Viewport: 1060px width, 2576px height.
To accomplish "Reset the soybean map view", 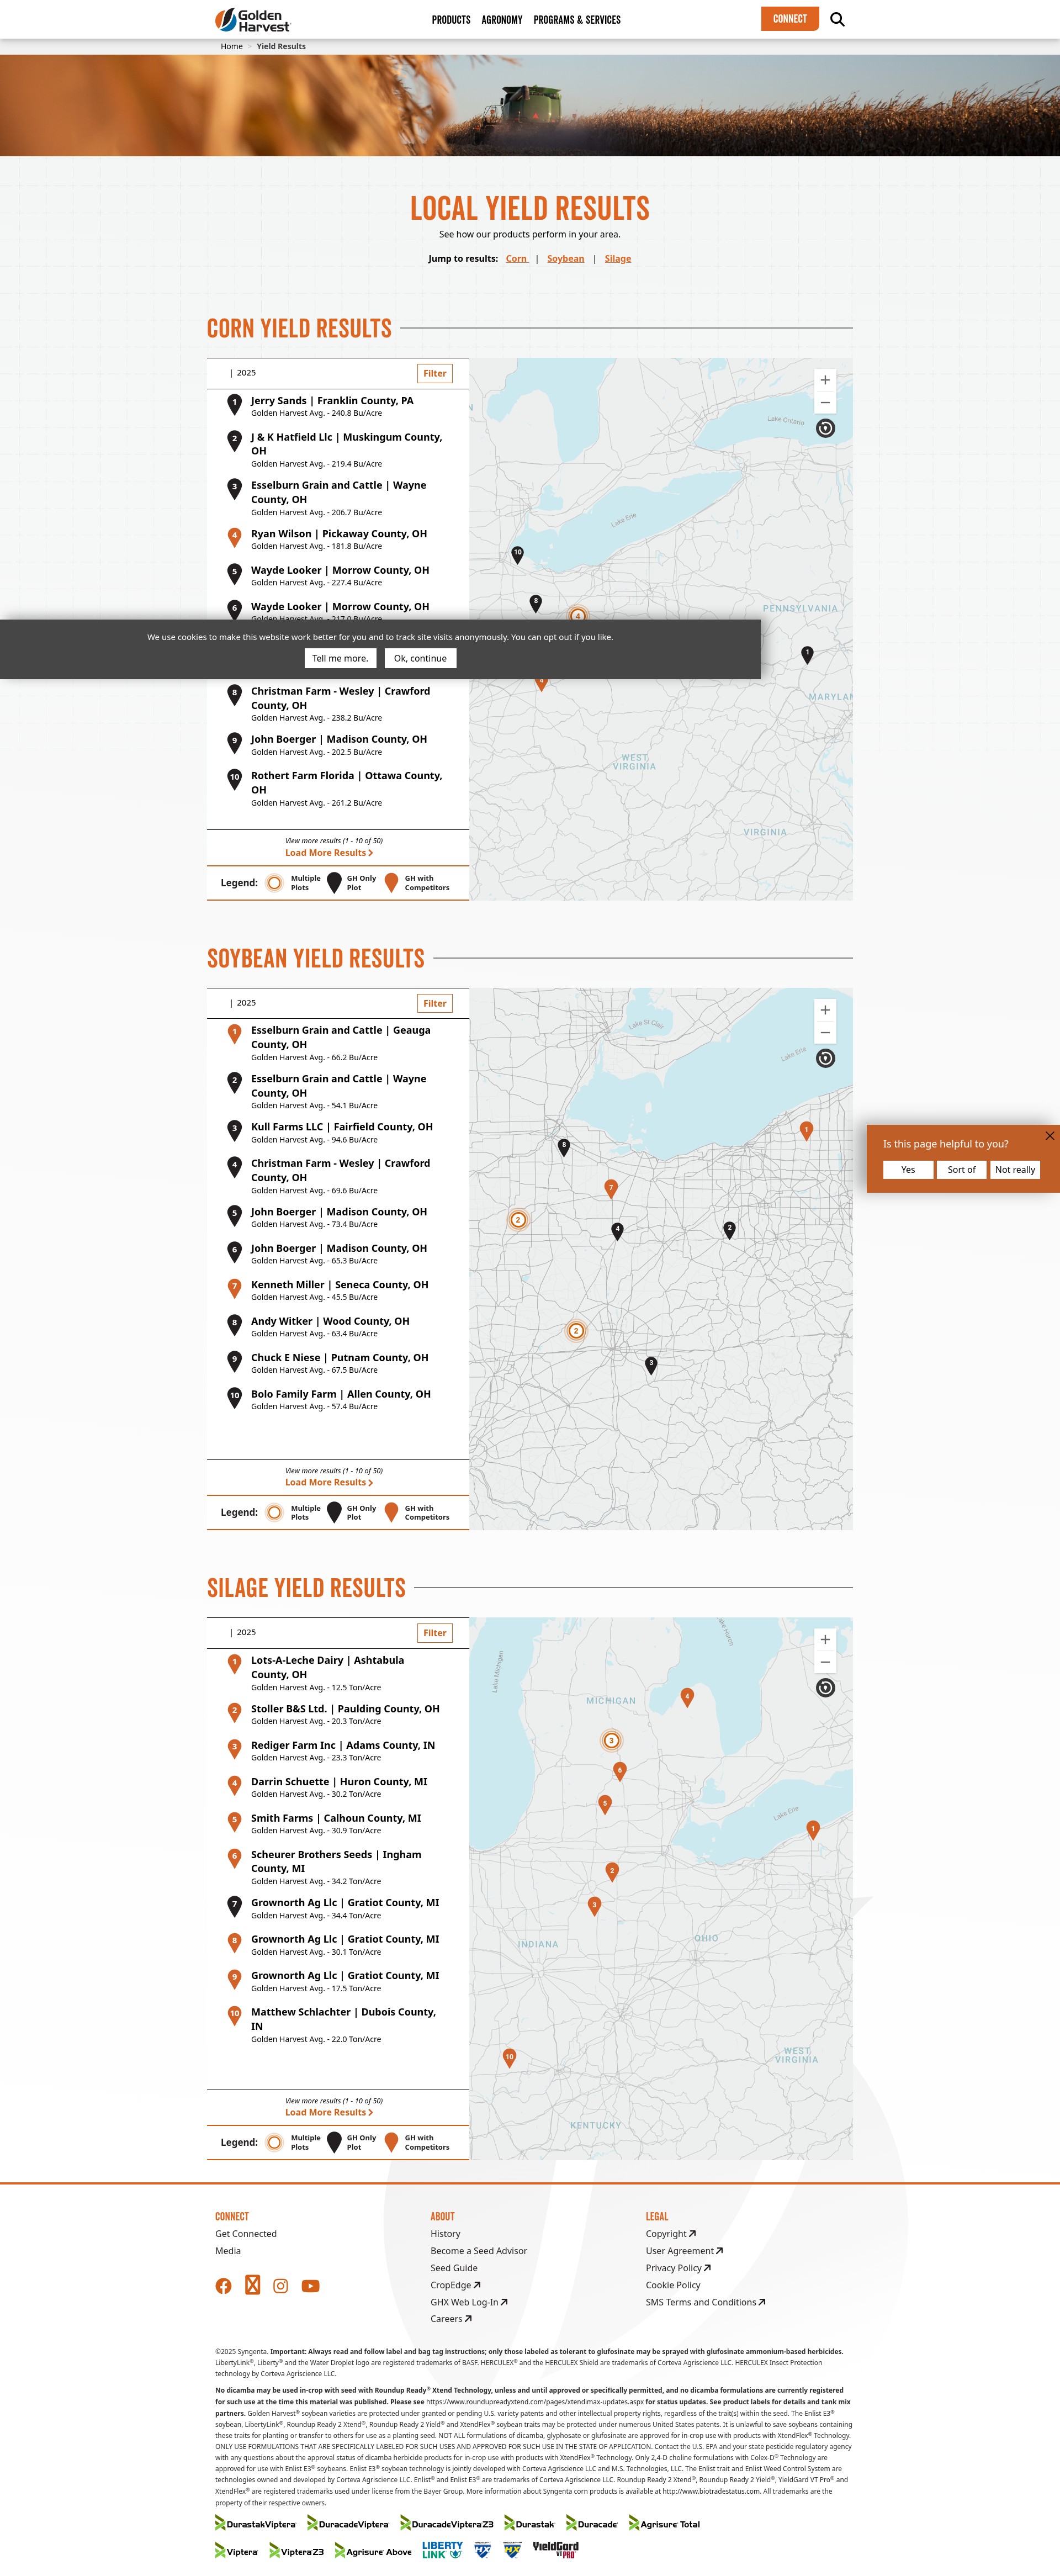I will (825, 1058).
